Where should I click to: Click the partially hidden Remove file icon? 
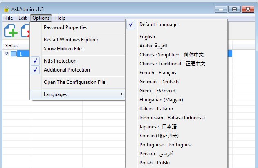pyautogui.click(x=25, y=31)
